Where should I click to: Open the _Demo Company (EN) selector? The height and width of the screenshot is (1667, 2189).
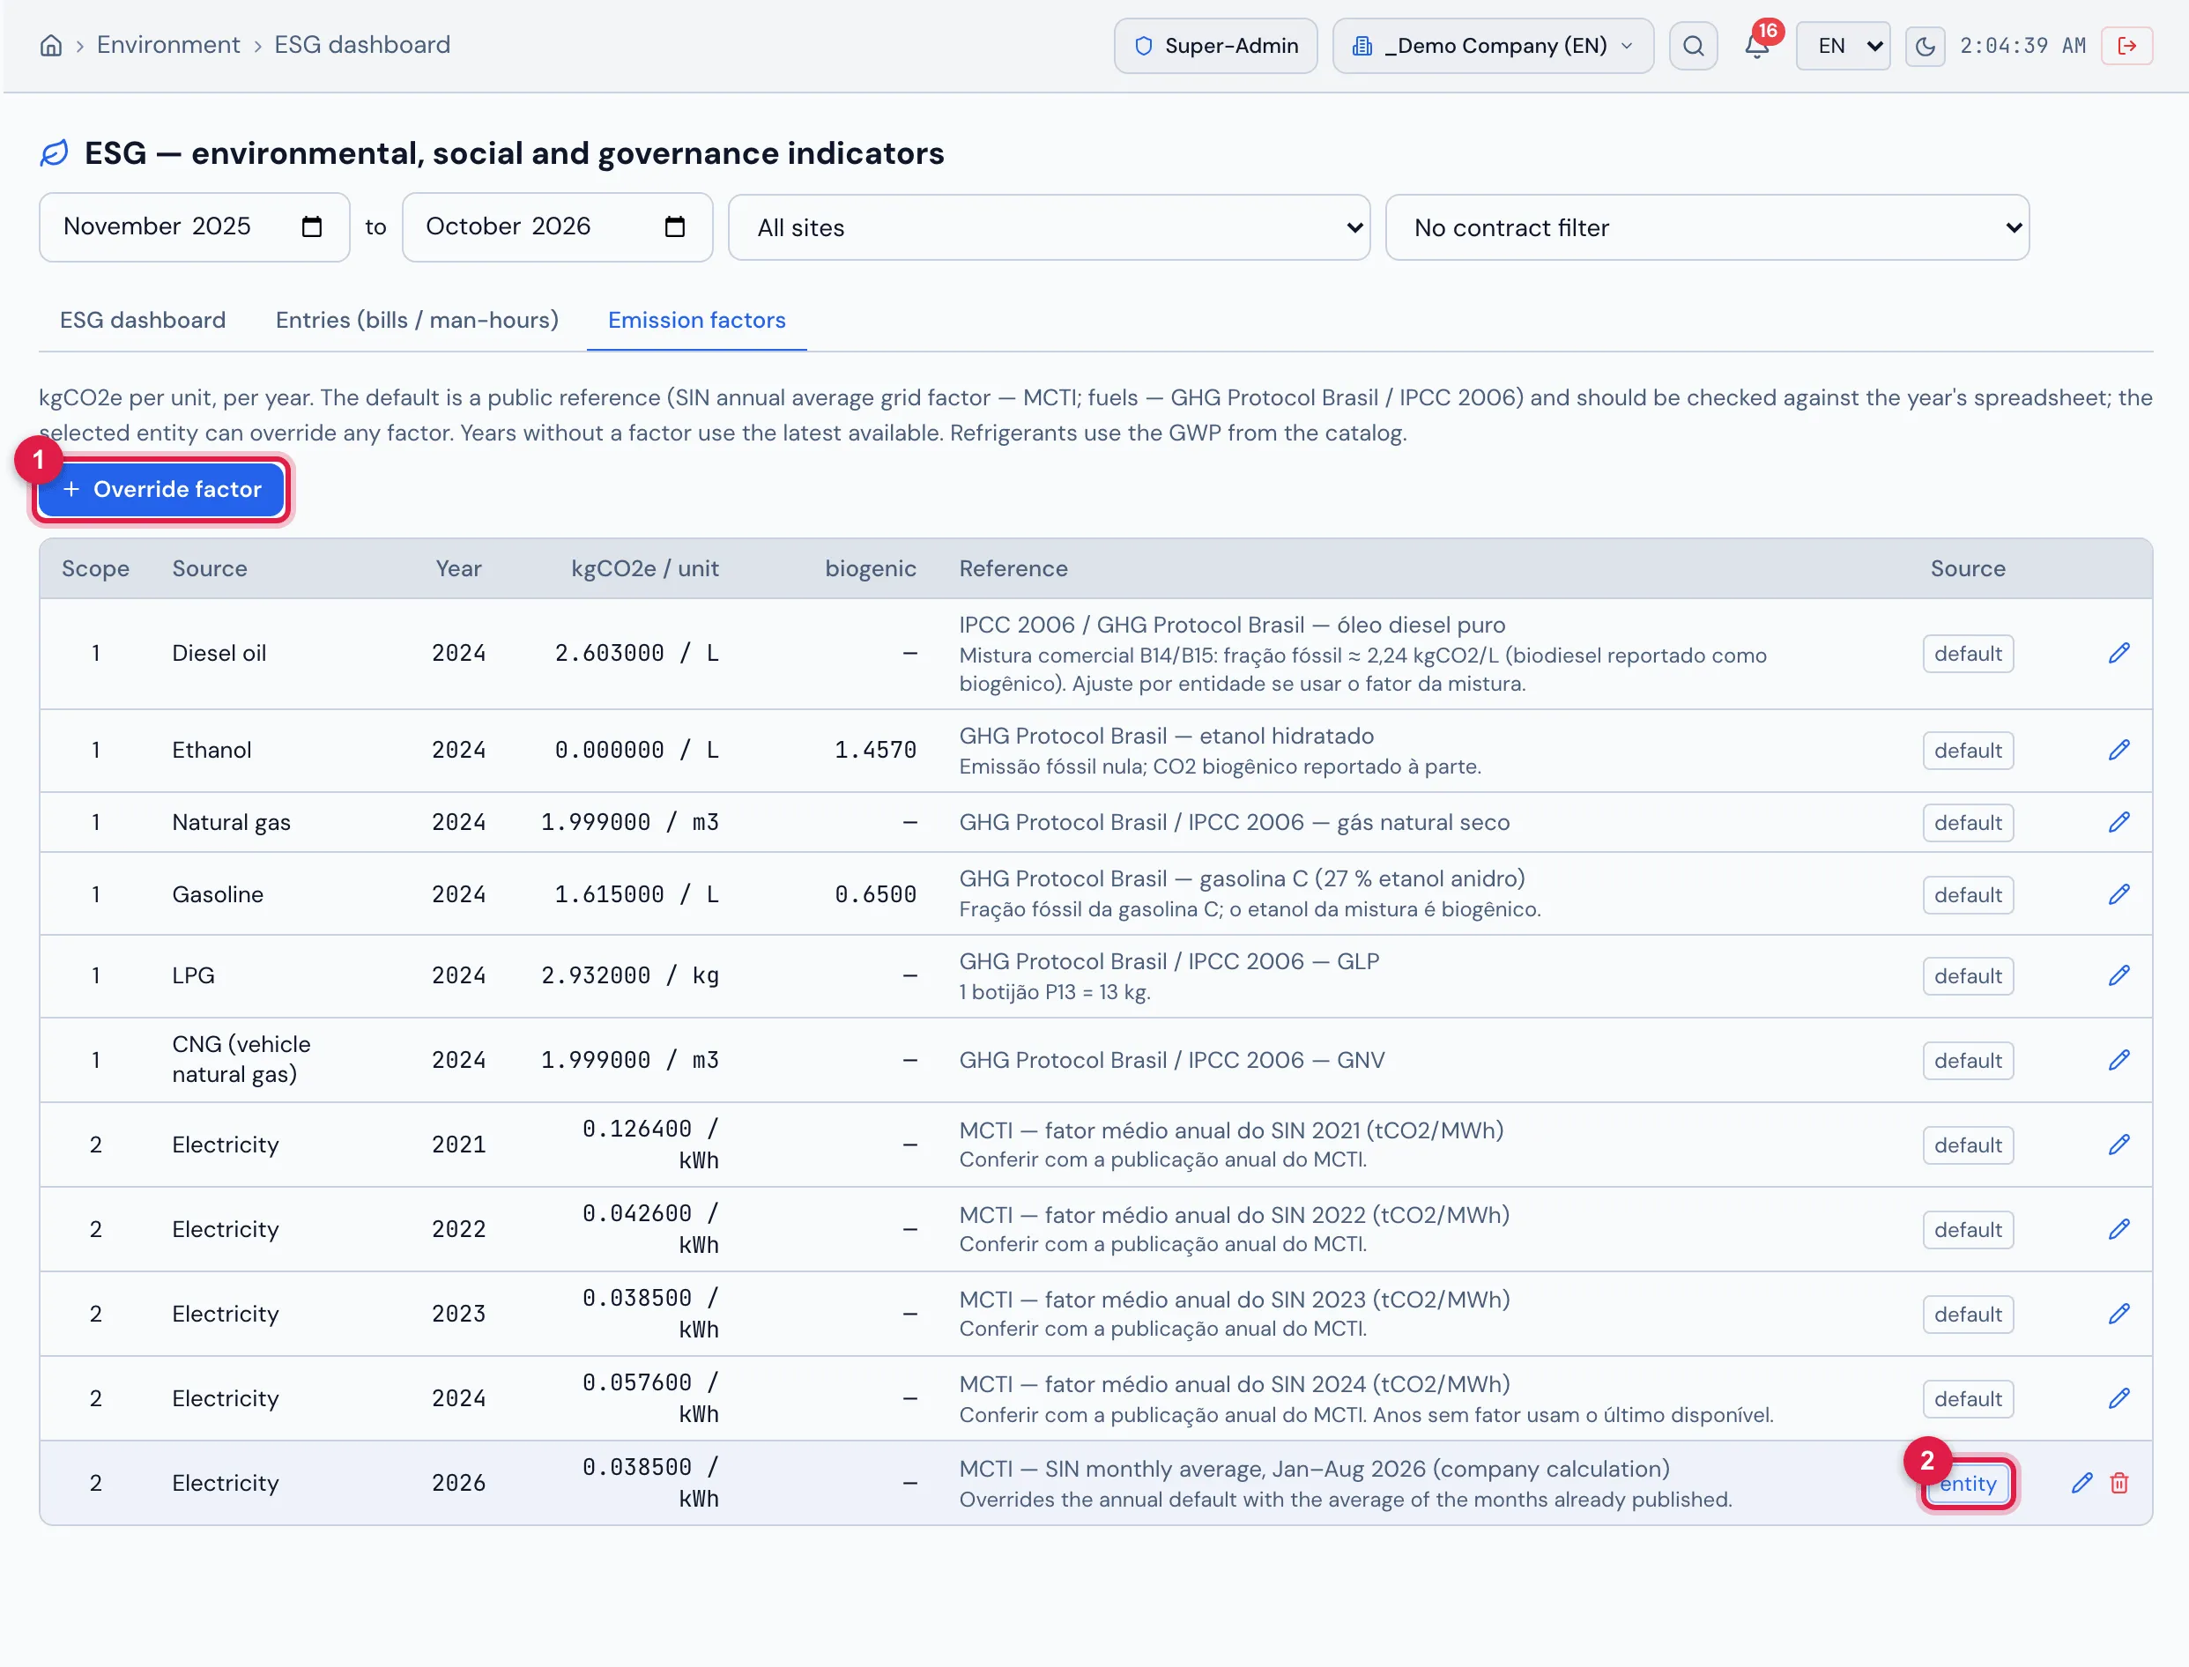click(1493, 46)
